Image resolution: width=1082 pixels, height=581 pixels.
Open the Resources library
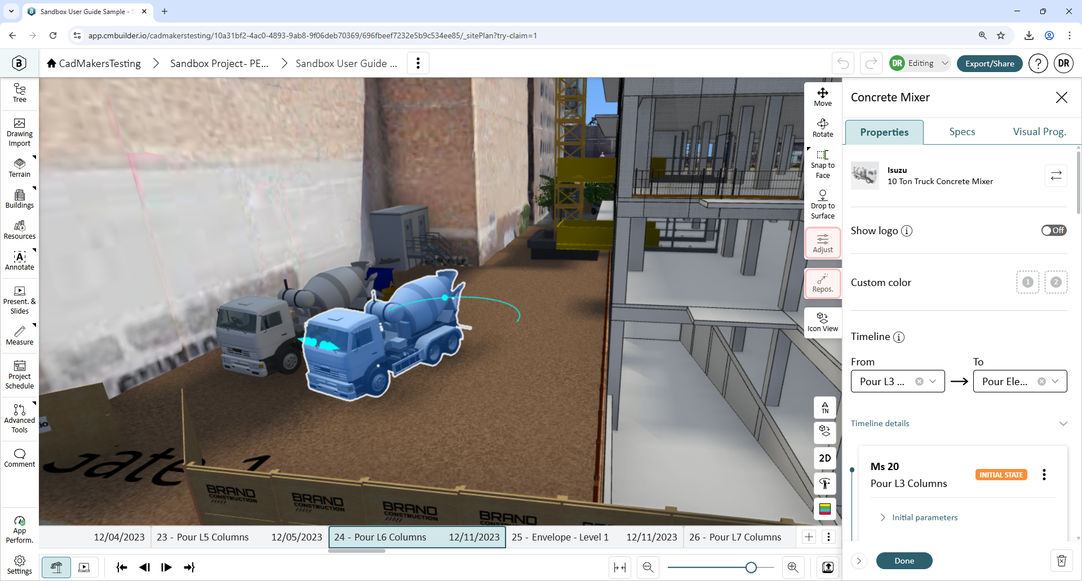pyautogui.click(x=20, y=230)
